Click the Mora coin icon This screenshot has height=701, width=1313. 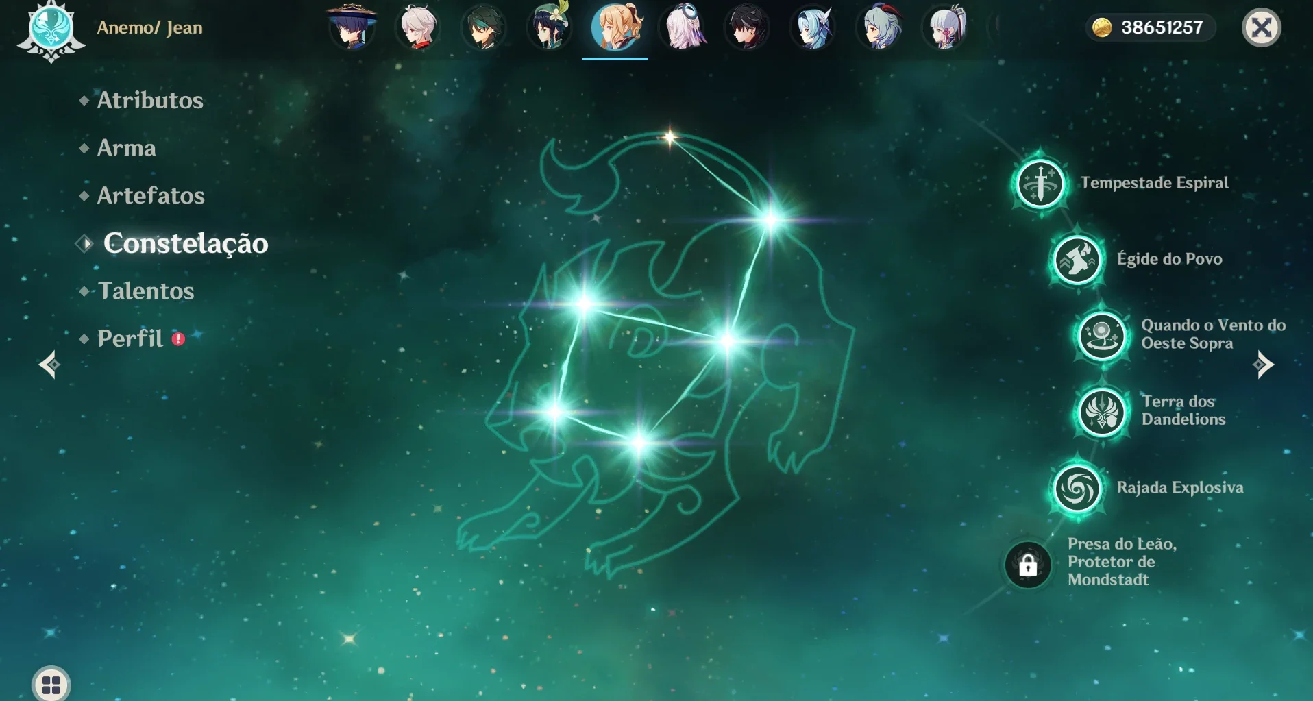tap(1101, 27)
